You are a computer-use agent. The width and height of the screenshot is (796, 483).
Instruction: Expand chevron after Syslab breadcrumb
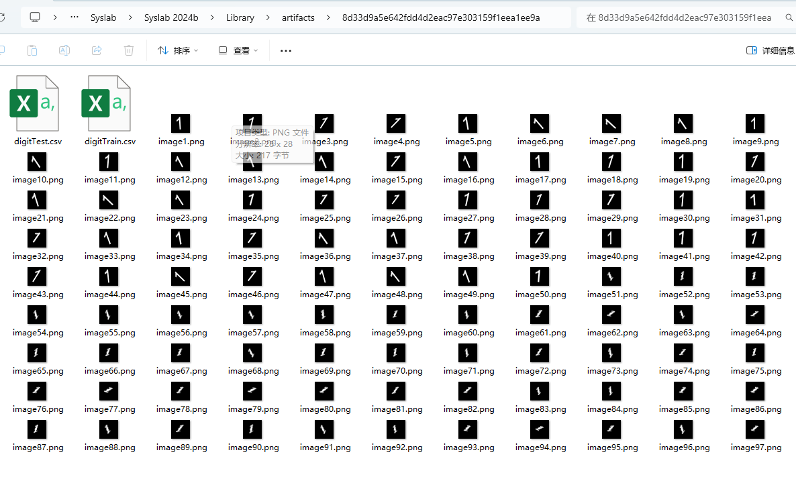[x=130, y=17]
